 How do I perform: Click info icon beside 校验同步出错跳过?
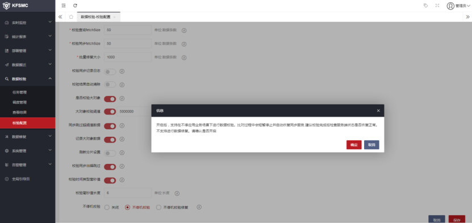tap(122, 166)
